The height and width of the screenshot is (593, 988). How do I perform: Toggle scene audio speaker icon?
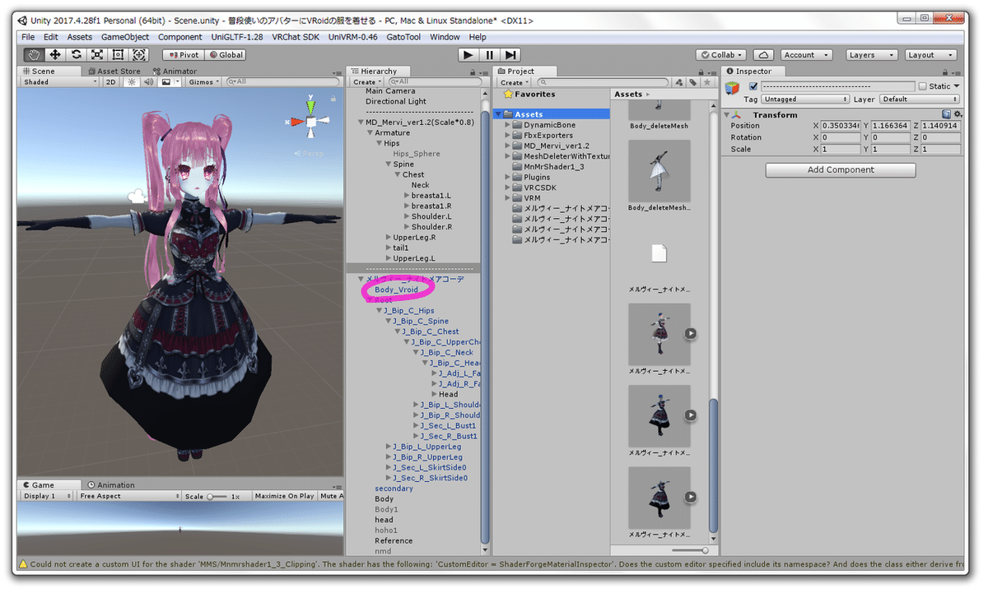pos(149,81)
